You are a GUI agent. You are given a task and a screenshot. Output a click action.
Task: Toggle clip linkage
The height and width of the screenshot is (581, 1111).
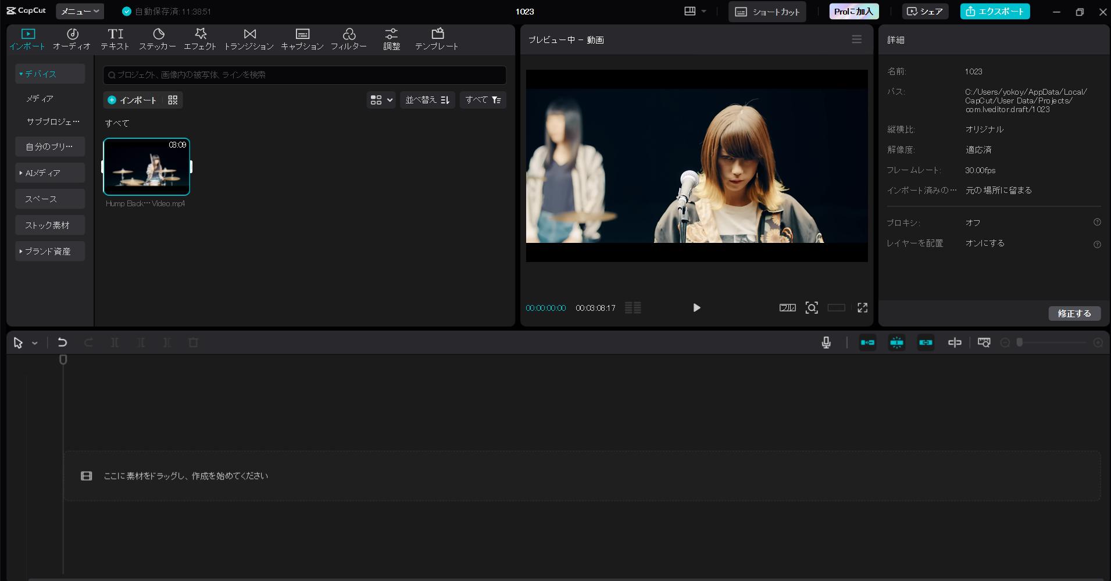coord(926,343)
